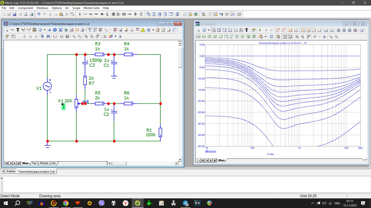Click the Resistor component icon in main toolbar
This screenshot has height=208, width=371.
click(85, 14)
